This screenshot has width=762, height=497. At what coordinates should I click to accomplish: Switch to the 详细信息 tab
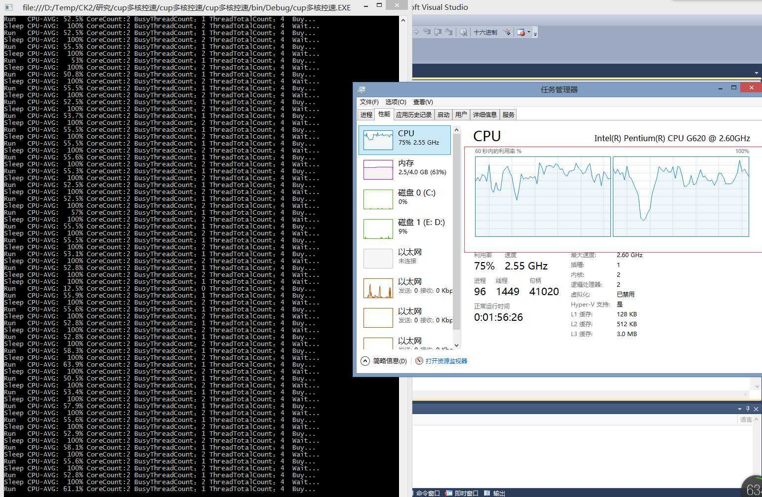click(484, 115)
